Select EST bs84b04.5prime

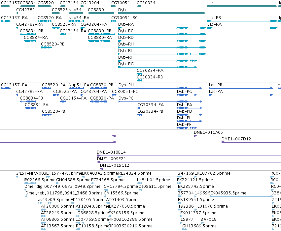coord(154,180)
